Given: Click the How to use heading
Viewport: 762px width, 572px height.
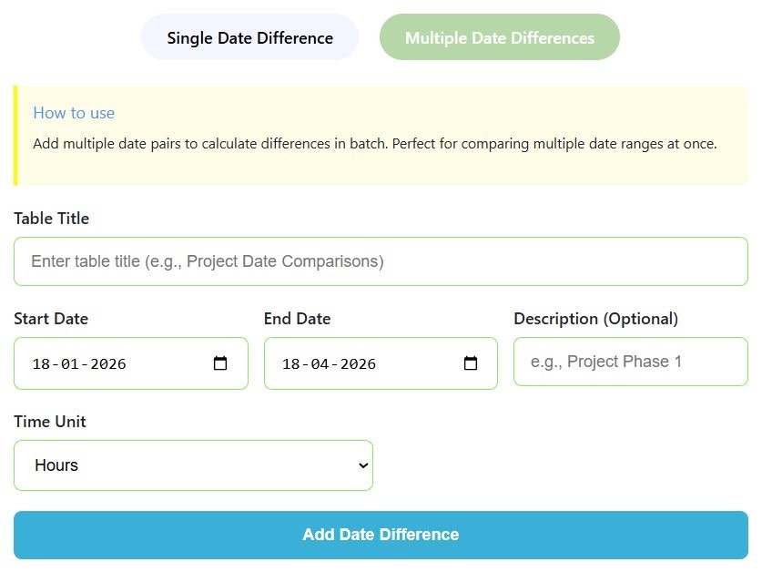Looking at the screenshot, I should pyautogui.click(x=74, y=113).
